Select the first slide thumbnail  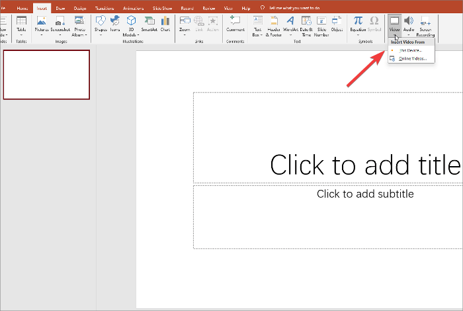coord(46,75)
